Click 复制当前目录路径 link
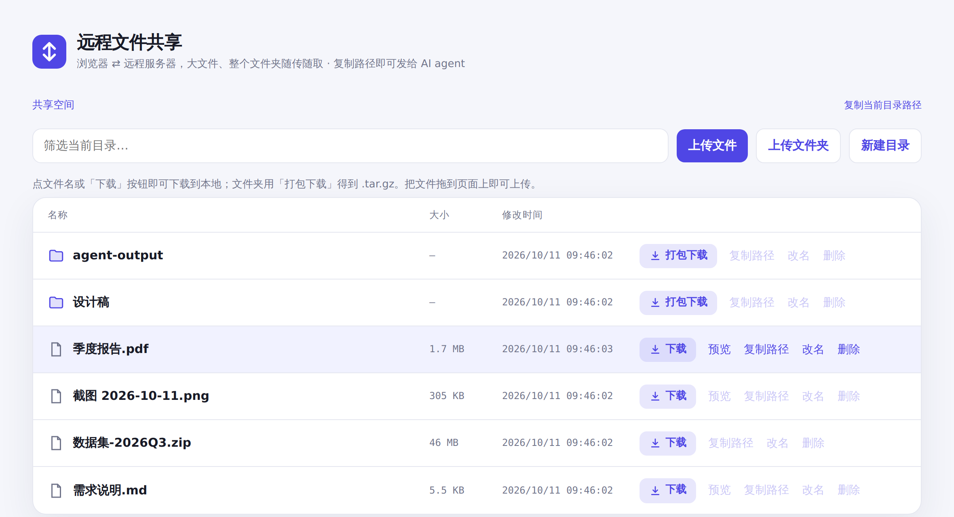 tap(882, 105)
